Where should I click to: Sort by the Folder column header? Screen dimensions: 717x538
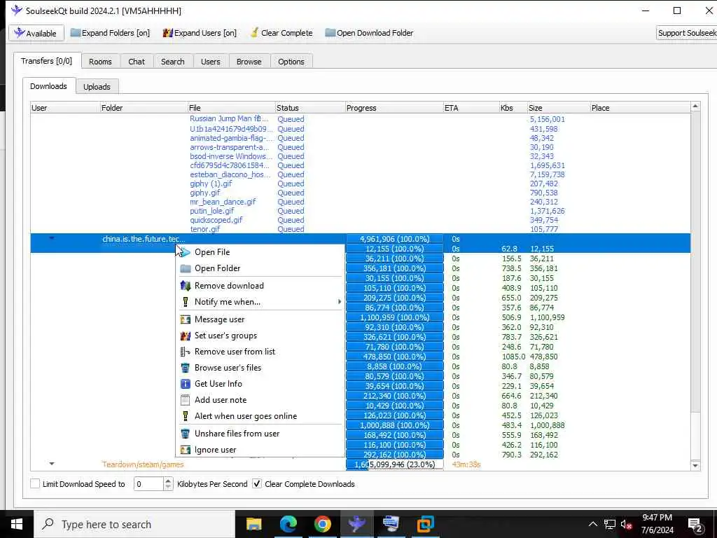pos(144,108)
